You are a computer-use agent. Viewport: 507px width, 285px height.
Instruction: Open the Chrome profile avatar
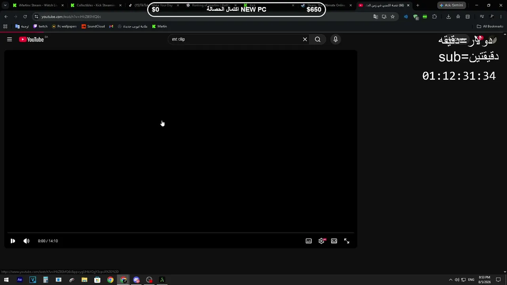492,17
